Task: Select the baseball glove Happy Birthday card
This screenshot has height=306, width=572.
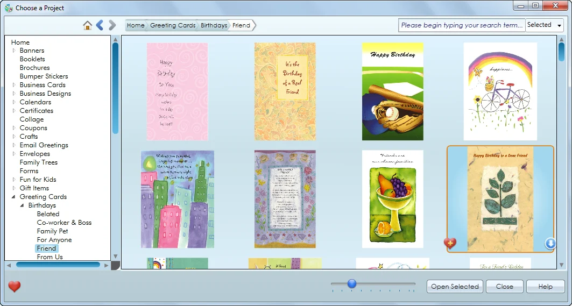Action: [392, 91]
